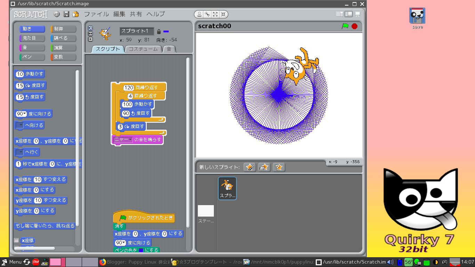Image resolution: width=475 pixels, height=267 pixels.
Task: Select the スプラ... sprite thumbnail
Action: coord(227,188)
